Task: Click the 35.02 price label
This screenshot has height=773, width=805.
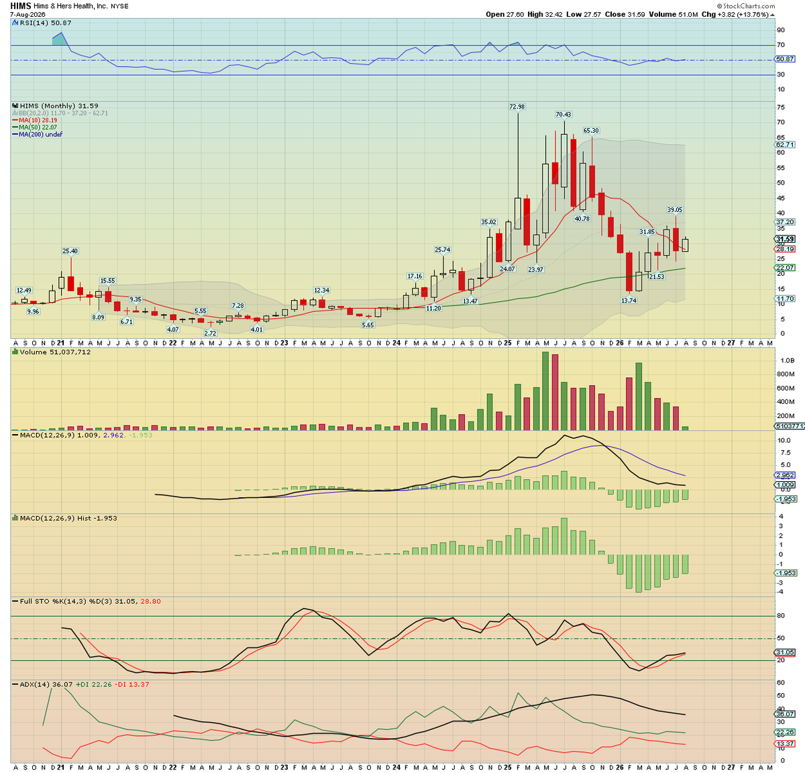Action: click(488, 222)
